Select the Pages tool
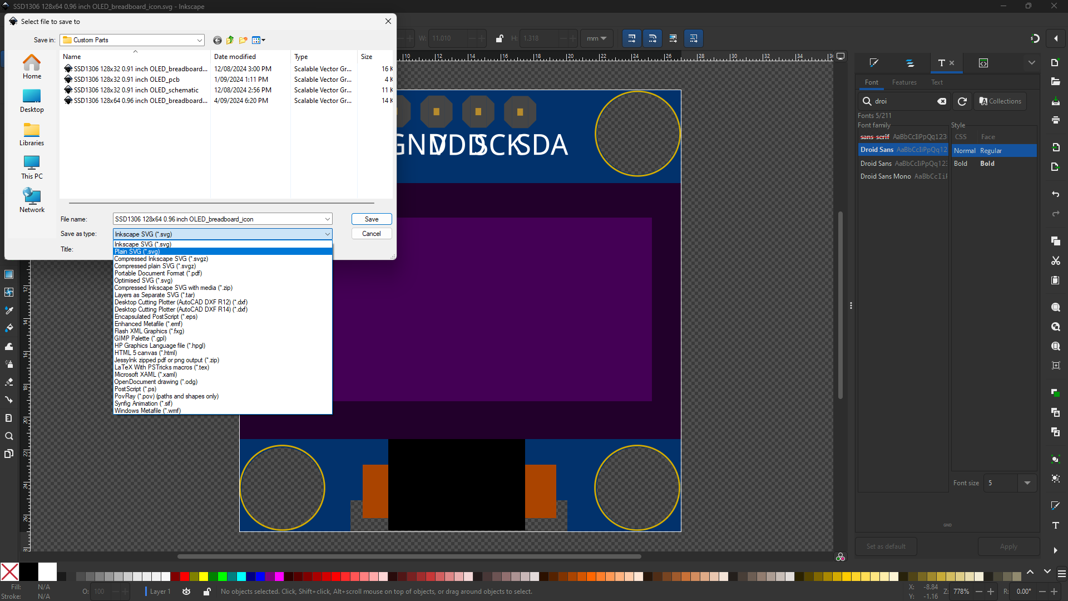1068x601 pixels. click(9, 454)
